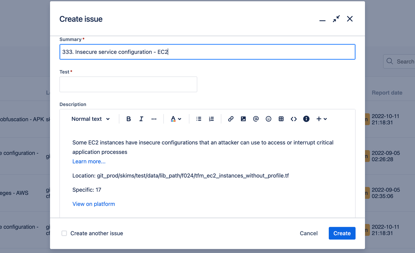Insert a numbered list
The height and width of the screenshot is (253, 415).
211,119
